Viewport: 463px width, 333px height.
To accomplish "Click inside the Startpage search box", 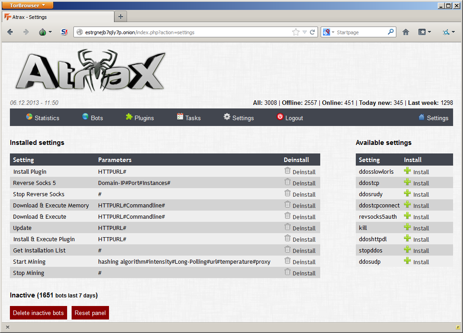I will [361, 32].
